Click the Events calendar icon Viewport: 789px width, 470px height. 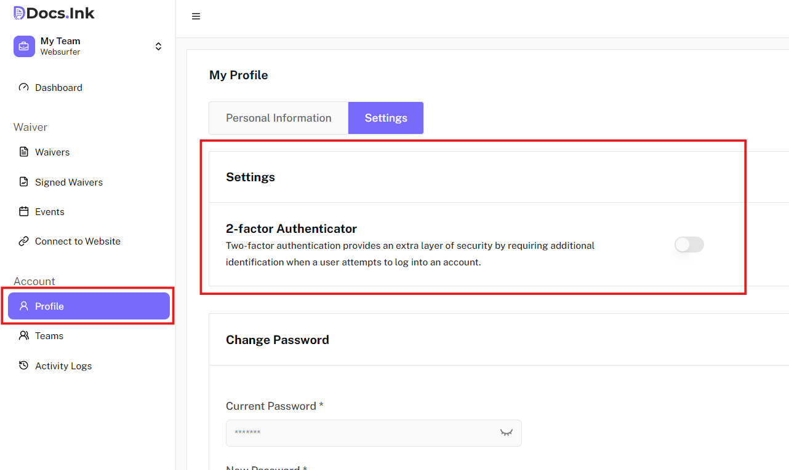click(x=24, y=211)
